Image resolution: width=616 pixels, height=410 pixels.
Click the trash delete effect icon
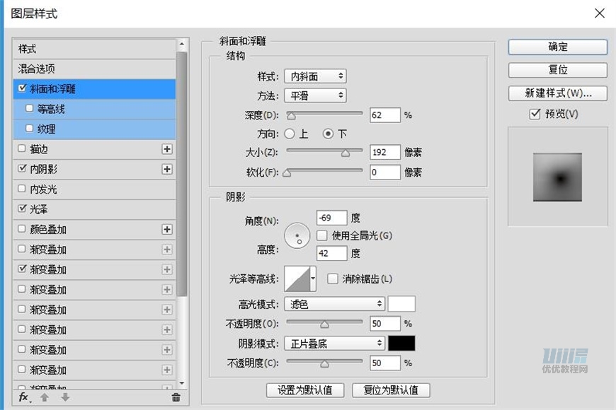click(x=176, y=397)
